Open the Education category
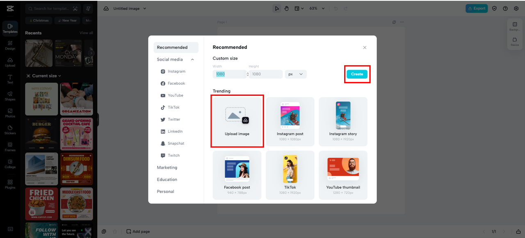525x238 pixels. pos(167,179)
